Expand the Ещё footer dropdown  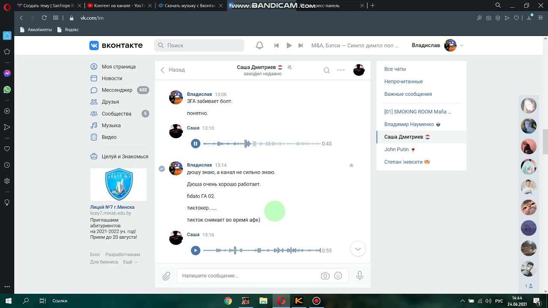(x=130, y=262)
